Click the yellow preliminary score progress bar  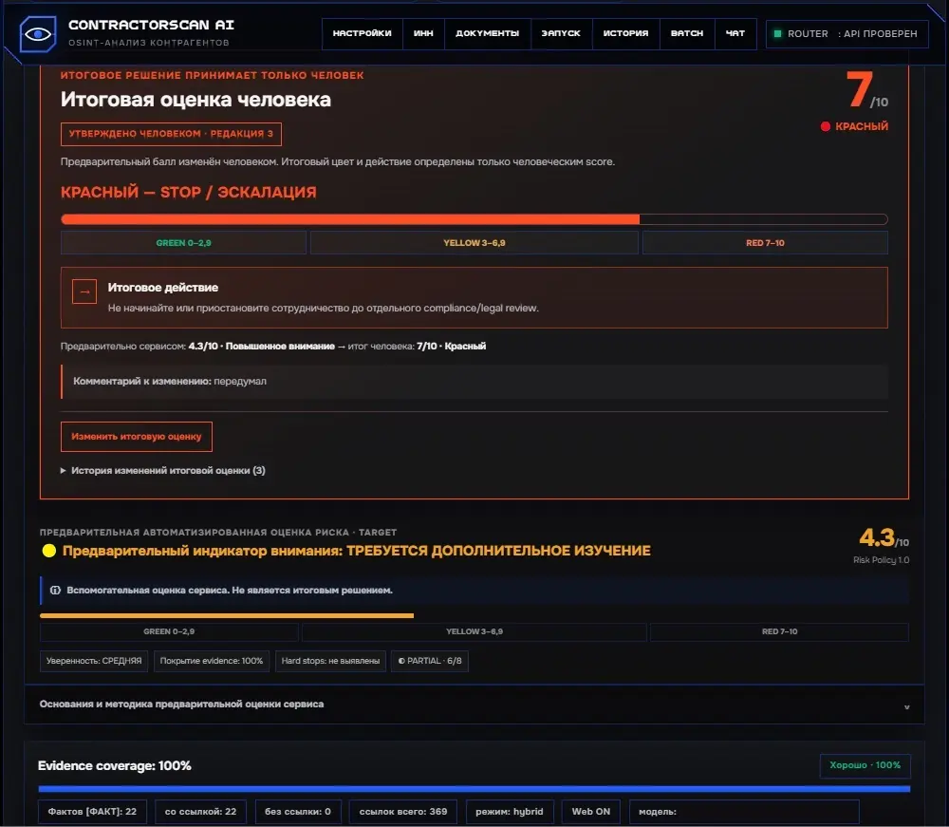(x=227, y=615)
